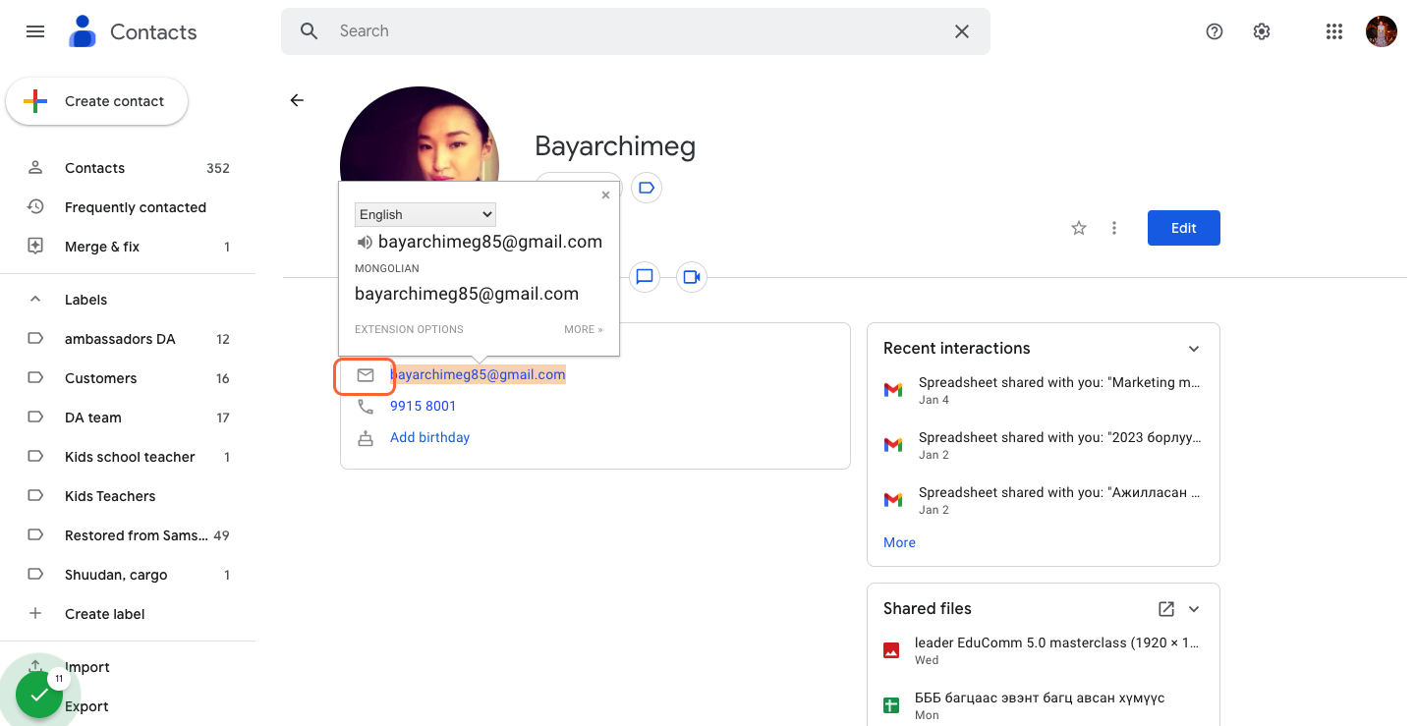The width and height of the screenshot is (1415, 726).
Task: Select the Kids school teacher label
Action: [x=128, y=457]
